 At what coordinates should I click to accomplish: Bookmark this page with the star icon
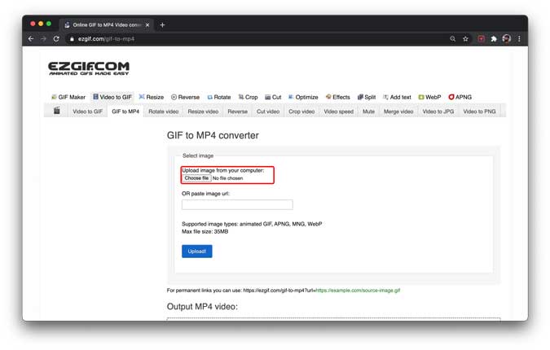(465, 39)
